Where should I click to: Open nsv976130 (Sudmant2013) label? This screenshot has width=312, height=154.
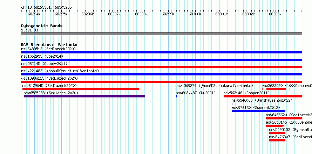256,108
